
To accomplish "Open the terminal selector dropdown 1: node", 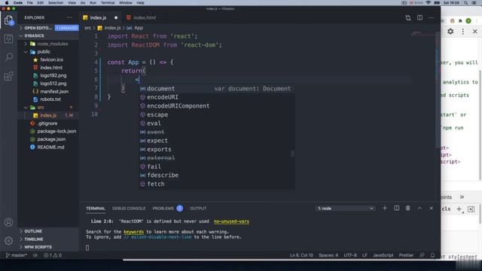I will pyautogui.click(x=345, y=209).
